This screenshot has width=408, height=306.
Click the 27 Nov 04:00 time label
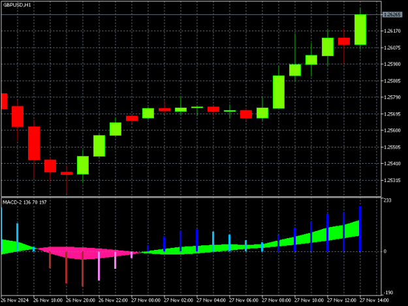coord(211,300)
